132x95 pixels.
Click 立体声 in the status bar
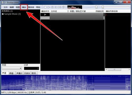pyautogui.click(x=31, y=92)
